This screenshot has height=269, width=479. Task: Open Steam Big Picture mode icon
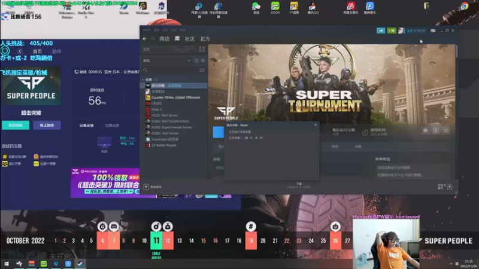(433, 30)
